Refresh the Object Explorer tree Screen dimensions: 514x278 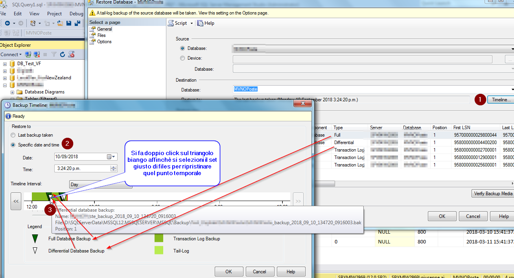click(62, 54)
